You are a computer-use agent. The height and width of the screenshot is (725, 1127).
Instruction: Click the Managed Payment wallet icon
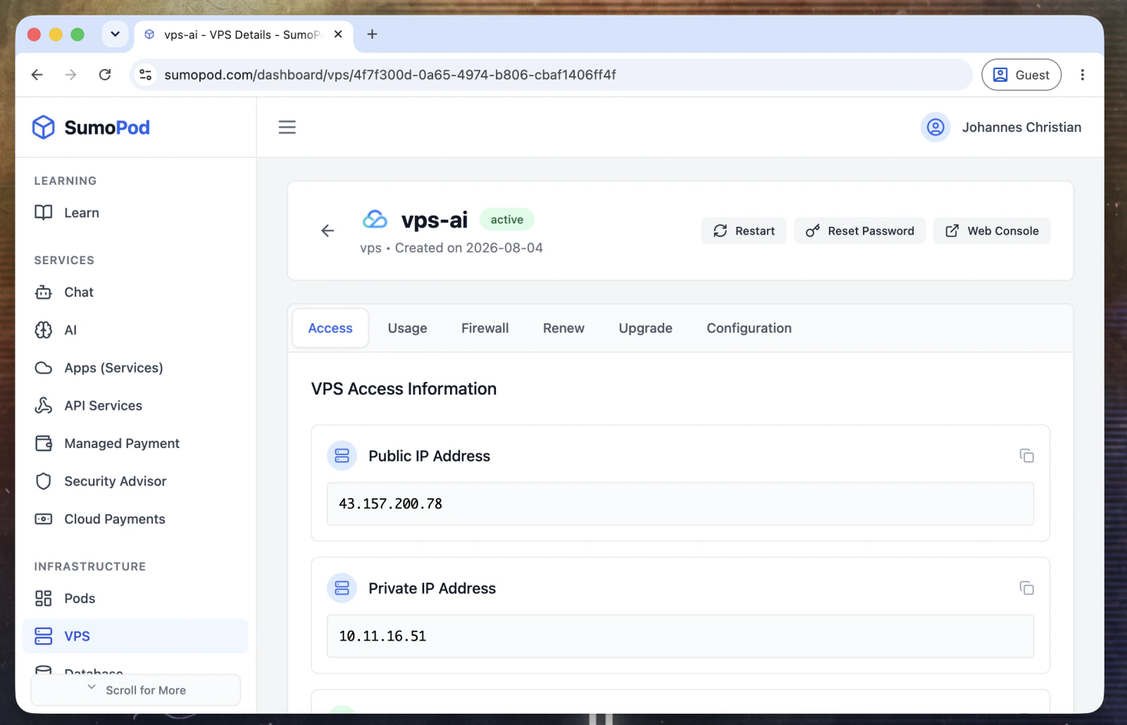click(44, 443)
